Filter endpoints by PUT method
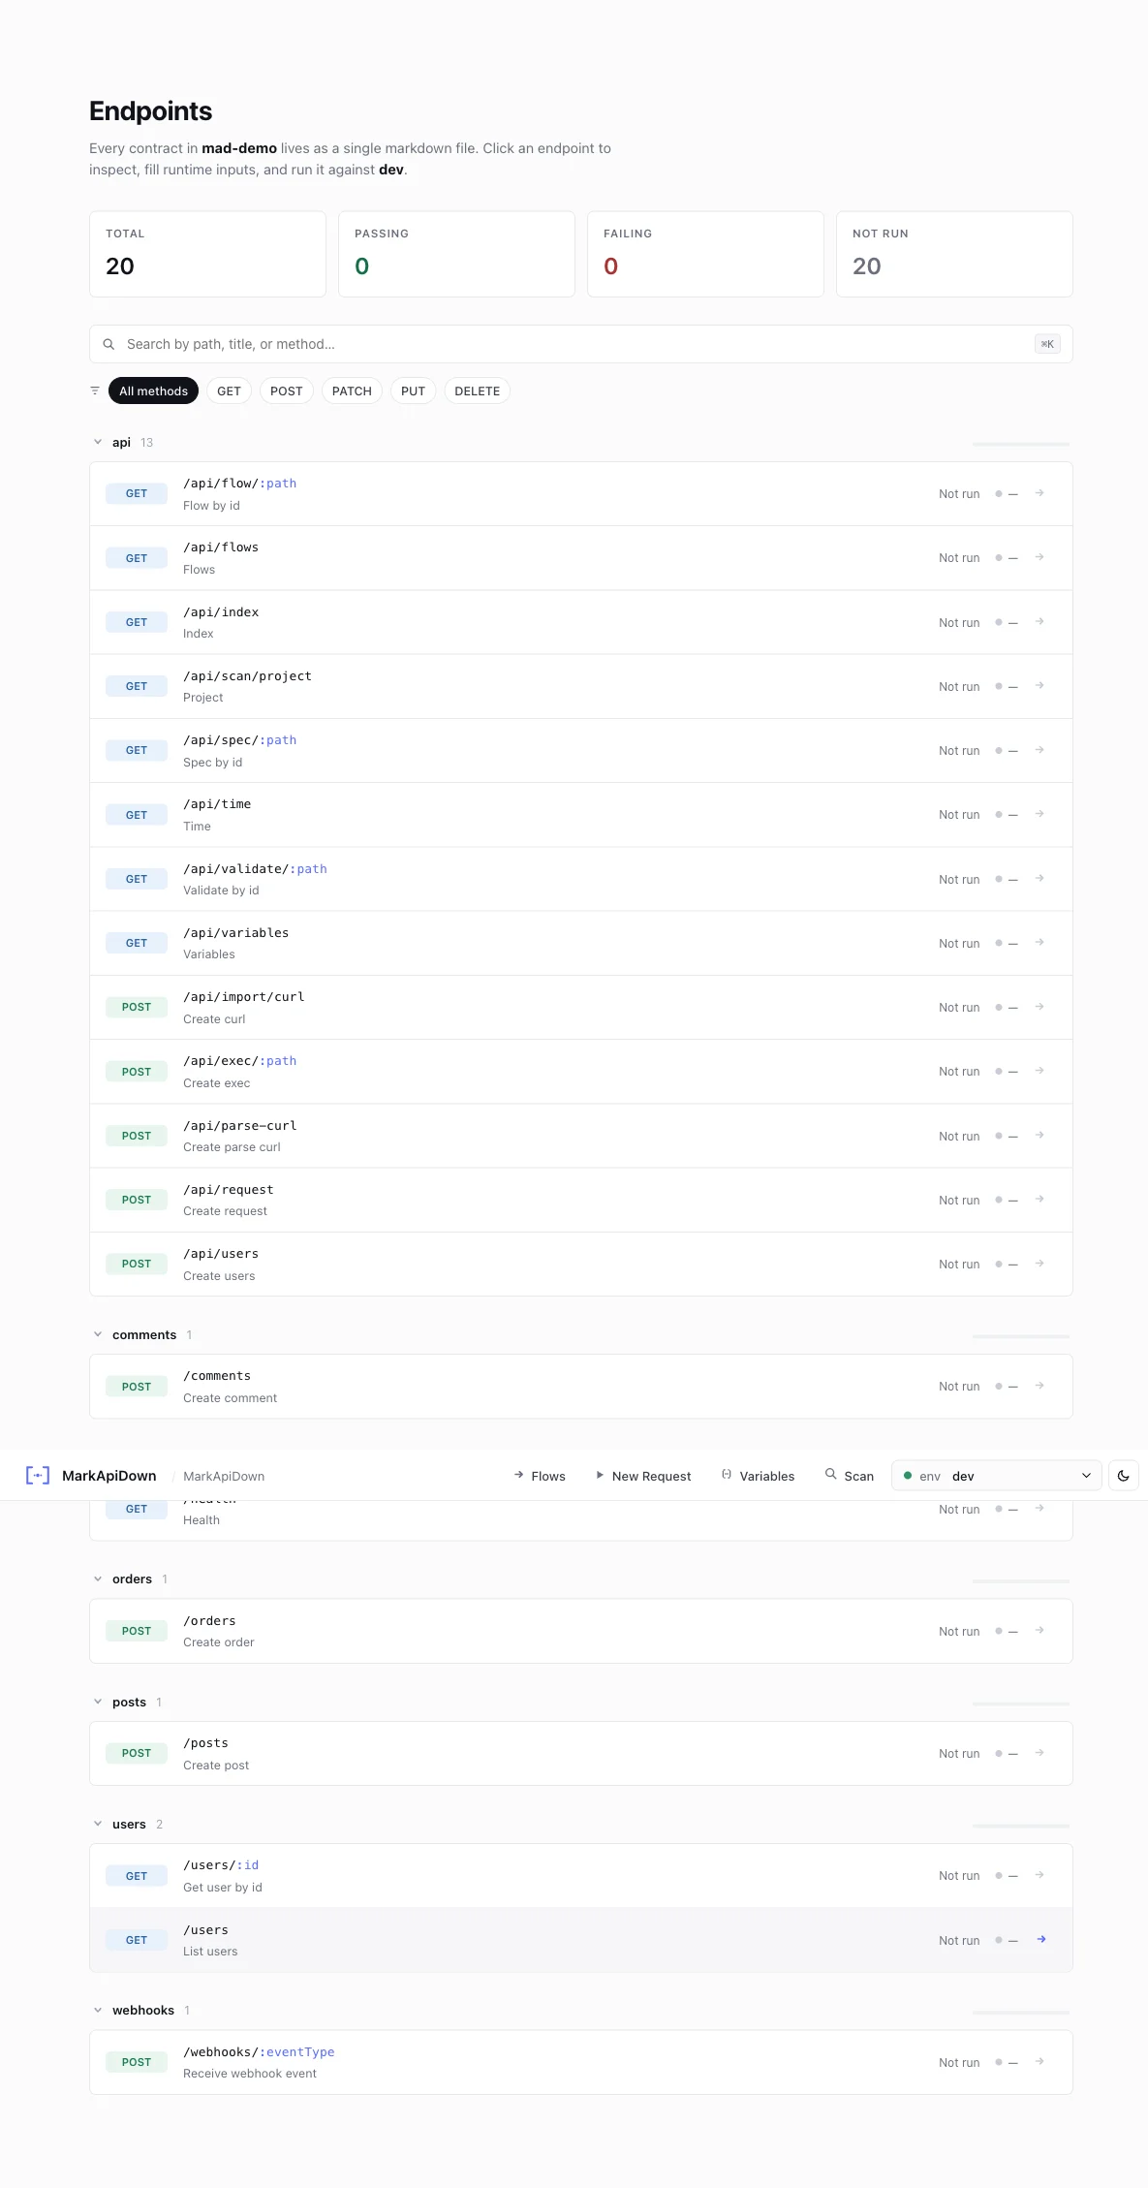This screenshot has width=1148, height=2188. 413,391
